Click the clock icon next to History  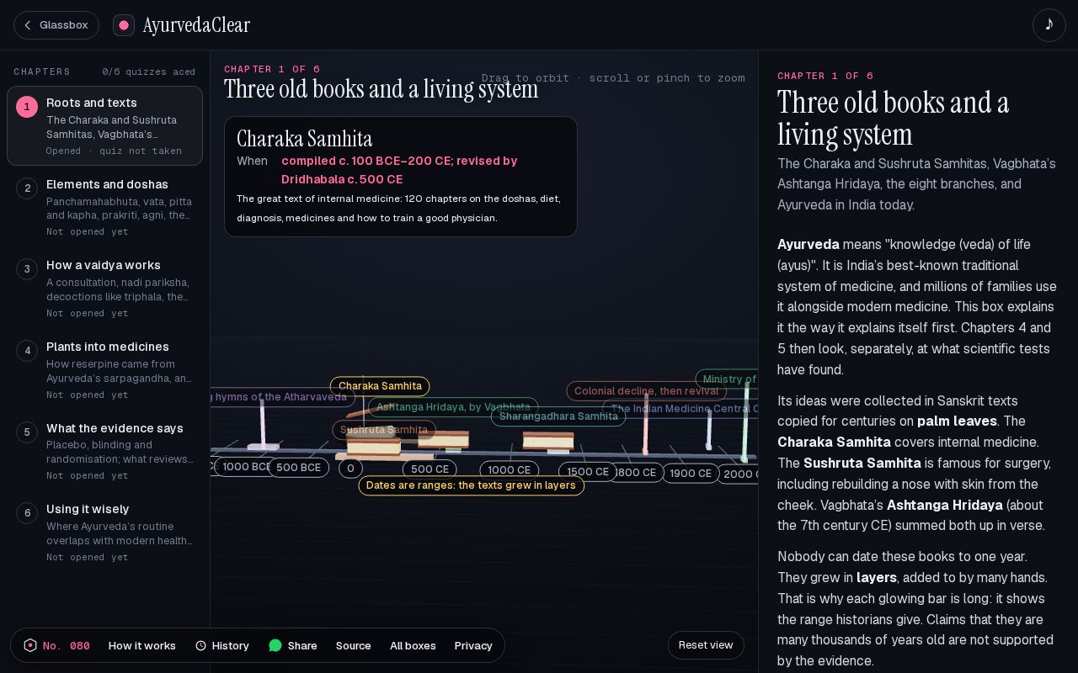pyautogui.click(x=200, y=645)
